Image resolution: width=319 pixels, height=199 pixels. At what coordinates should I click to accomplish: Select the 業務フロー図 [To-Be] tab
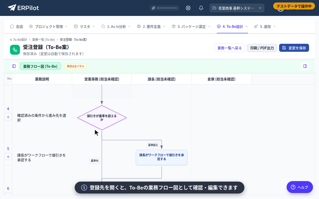(40, 66)
